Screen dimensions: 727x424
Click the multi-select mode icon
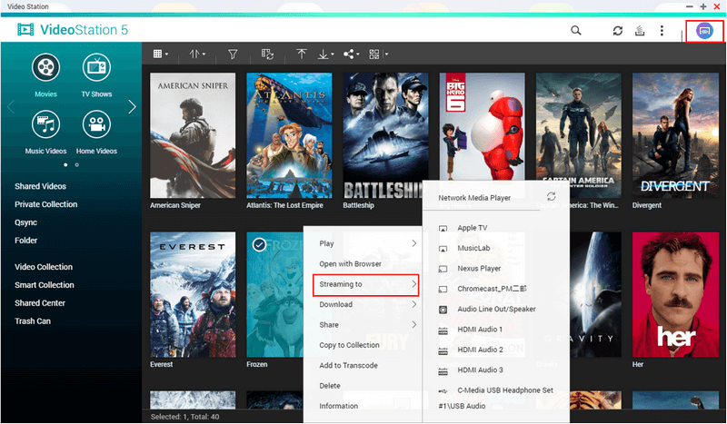click(267, 54)
